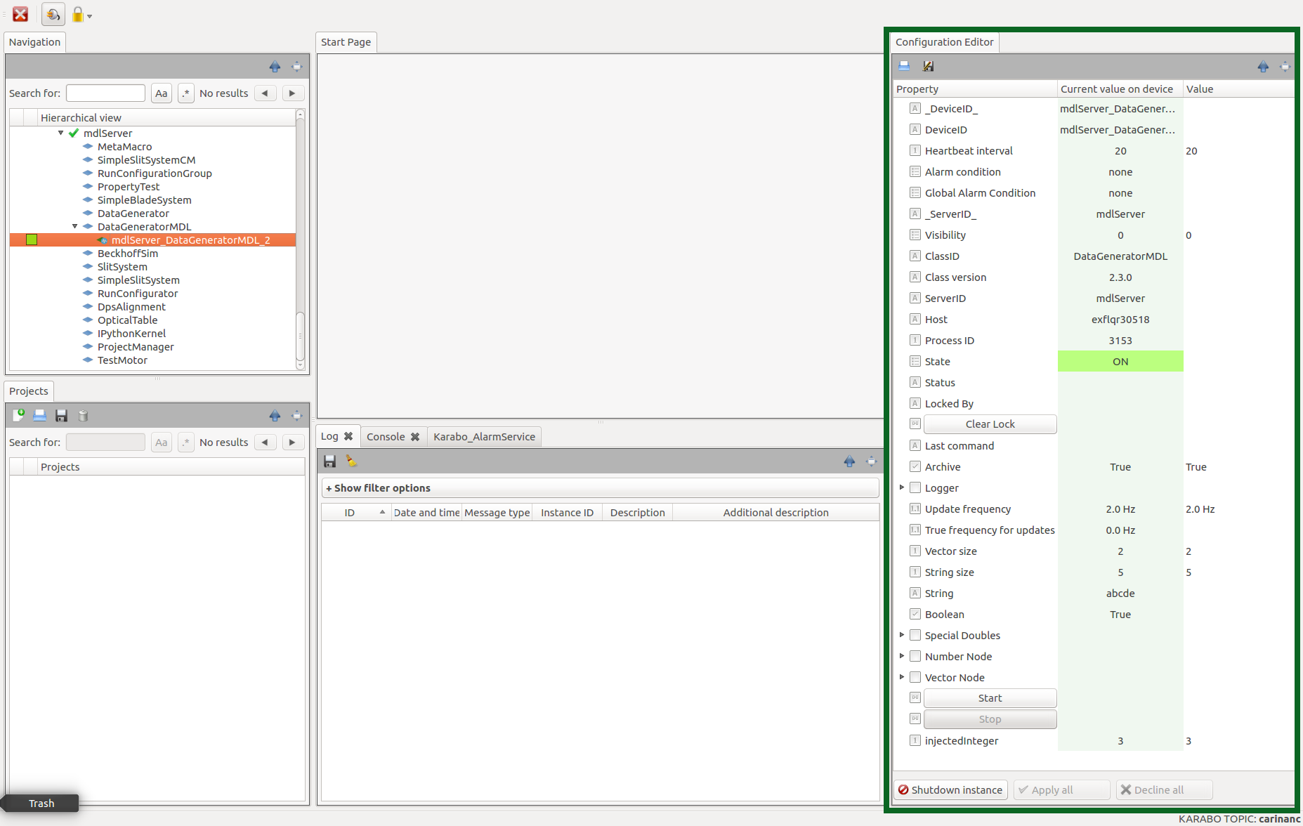The image size is (1303, 826).
Task: Click the yellow padlock access level icon
Action: pyautogui.click(x=77, y=15)
